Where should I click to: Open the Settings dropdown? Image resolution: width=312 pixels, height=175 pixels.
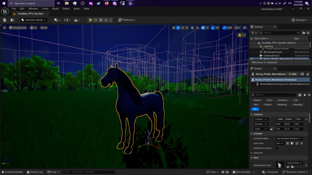[300, 20]
